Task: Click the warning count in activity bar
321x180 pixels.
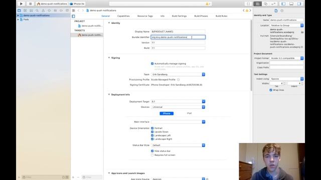Action: click(x=208, y=4)
